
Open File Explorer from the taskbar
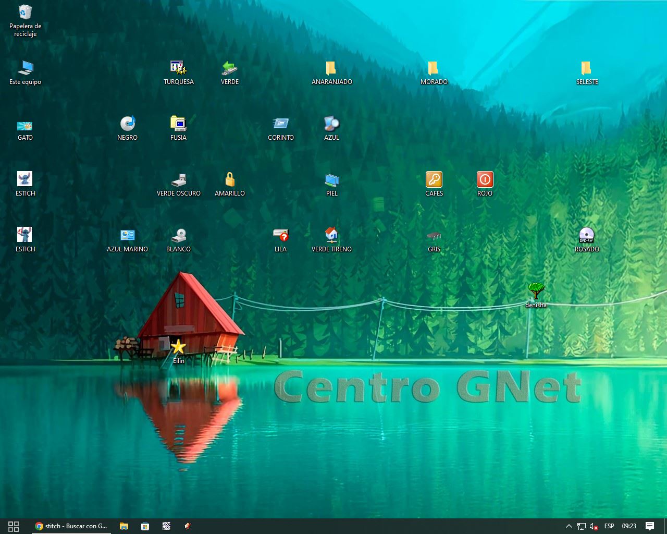coord(124,526)
